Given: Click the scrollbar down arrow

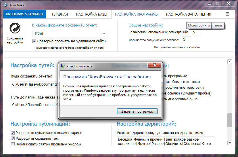Looking at the screenshot, I should [229, 143].
